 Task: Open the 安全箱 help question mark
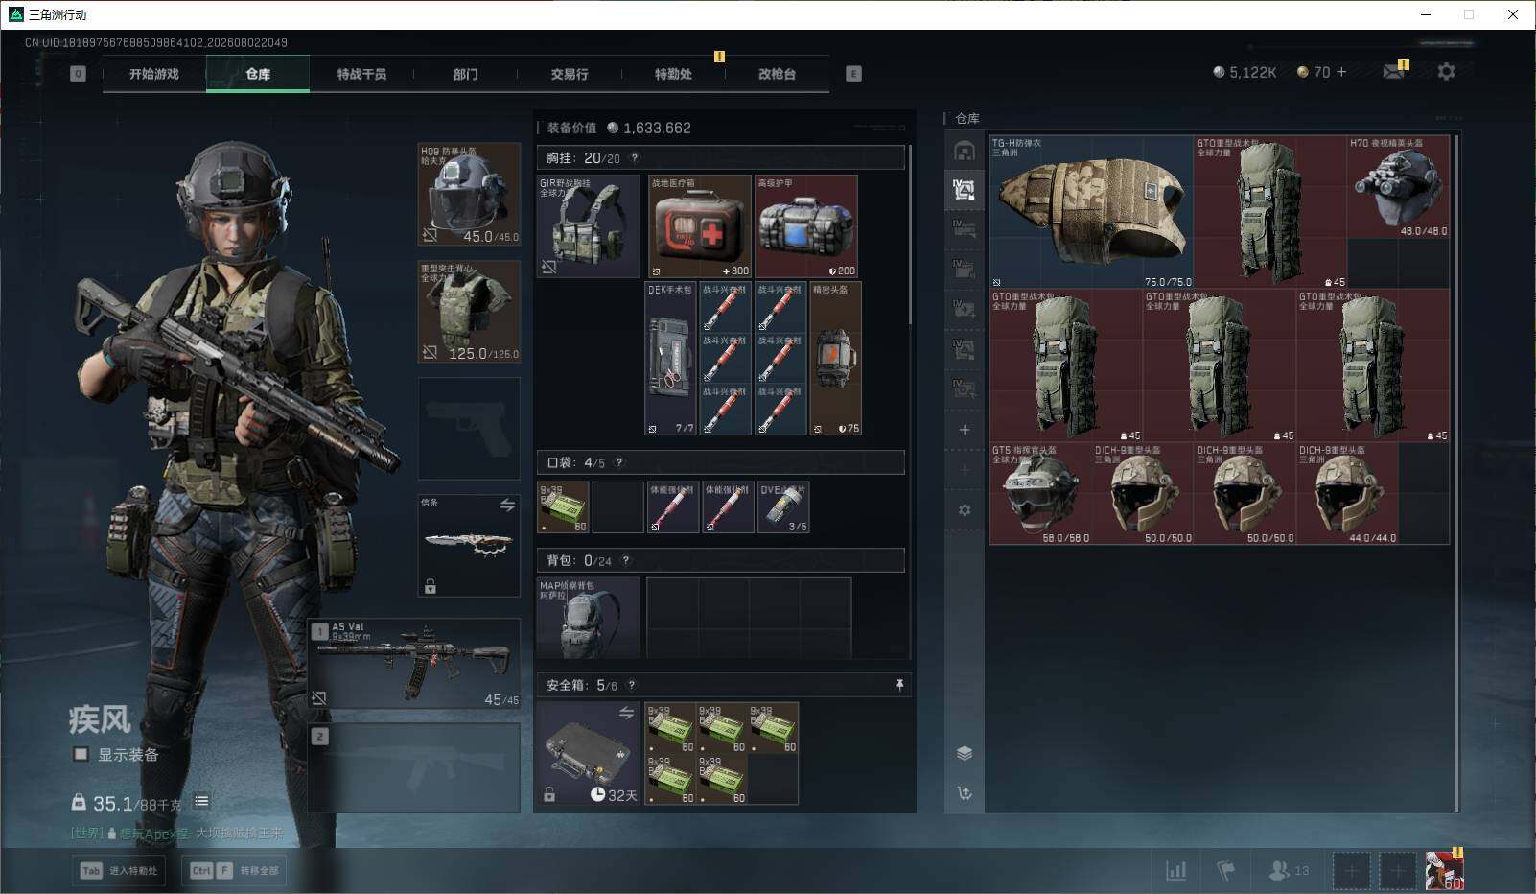pyautogui.click(x=631, y=685)
